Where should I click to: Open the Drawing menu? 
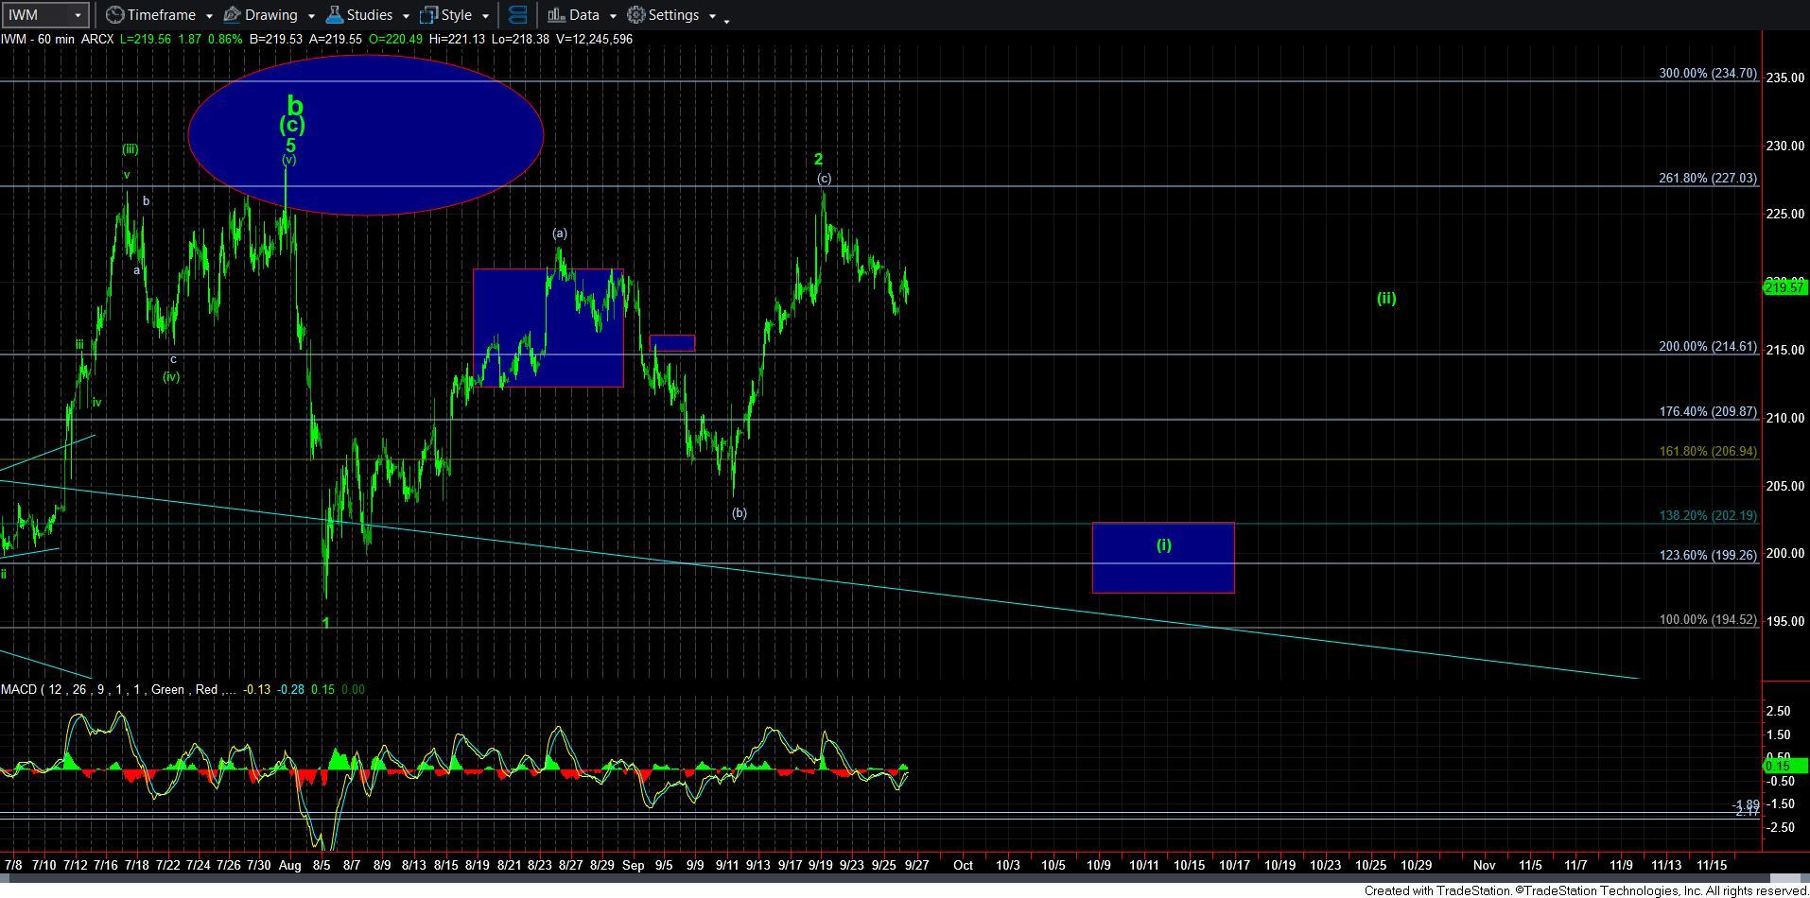pyautogui.click(x=270, y=15)
